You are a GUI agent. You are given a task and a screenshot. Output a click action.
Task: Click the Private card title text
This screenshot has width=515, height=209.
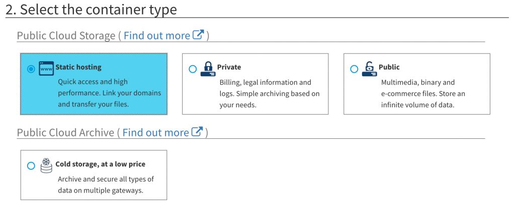click(229, 67)
